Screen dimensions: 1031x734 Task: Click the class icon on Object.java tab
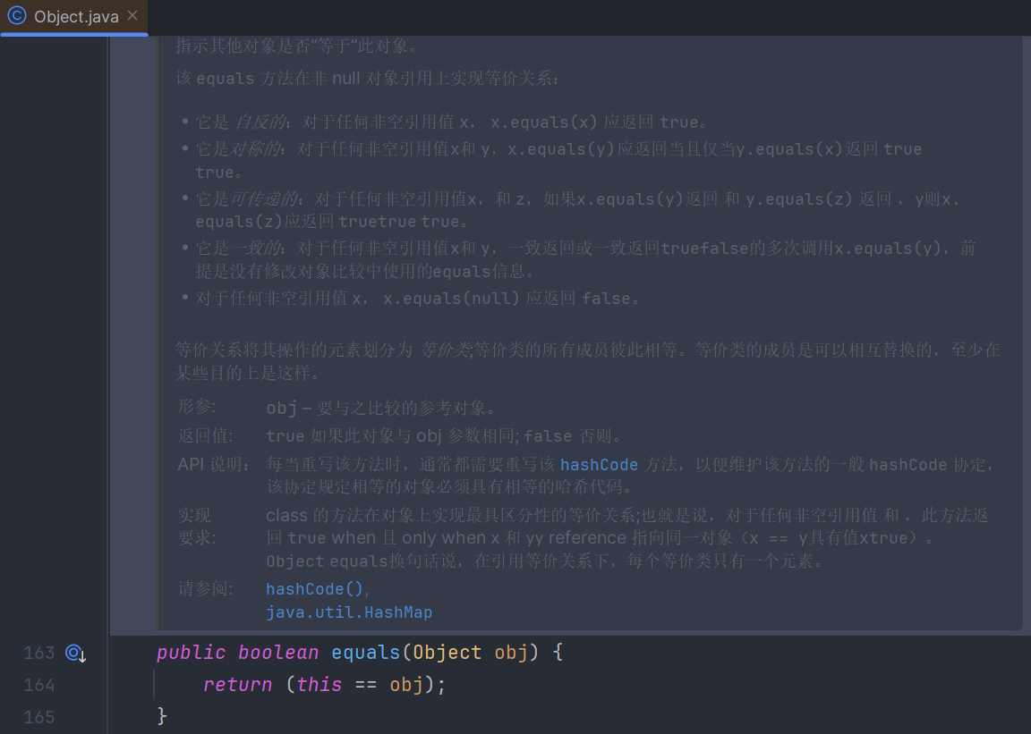pos(16,16)
